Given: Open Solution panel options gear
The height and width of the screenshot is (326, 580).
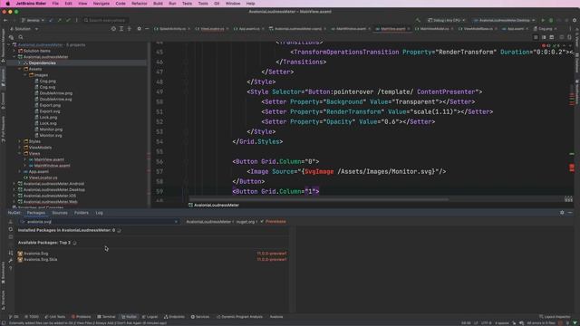Looking at the screenshot, I should (x=139, y=29).
